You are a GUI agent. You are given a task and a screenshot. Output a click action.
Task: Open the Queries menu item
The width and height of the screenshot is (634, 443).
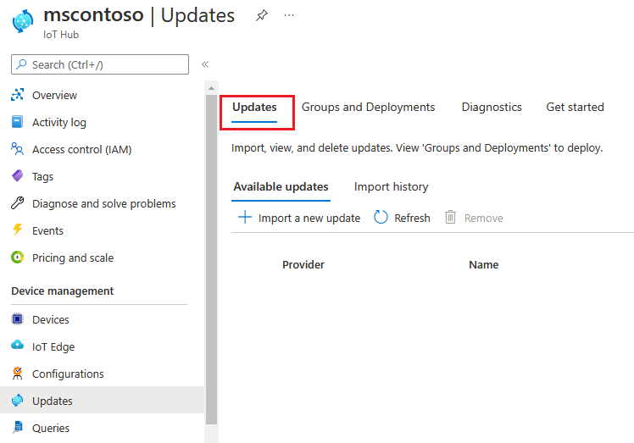click(x=51, y=428)
